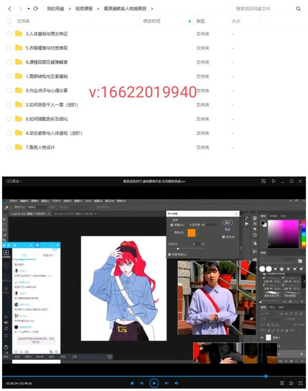Image resolution: width=308 pixels, height=391 pixels.
Task: Go to 我的网盘 in the breadcrumb
Action: [x=55, y=8]
